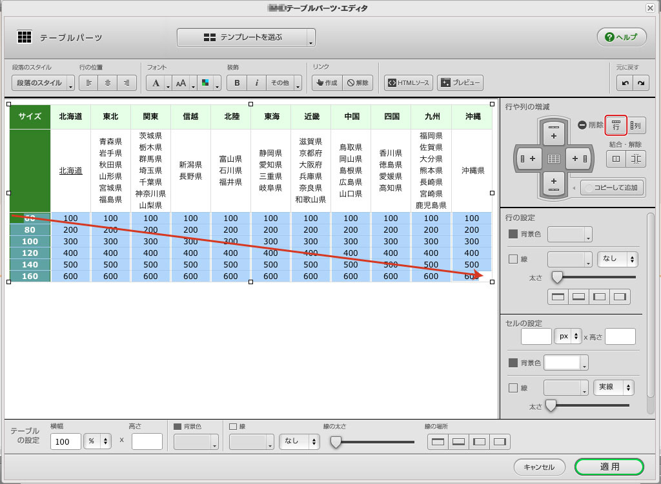The image size is (661, 484).
Task: Enable the cell 線 checkbox
Action: click(x=513, y=387)
